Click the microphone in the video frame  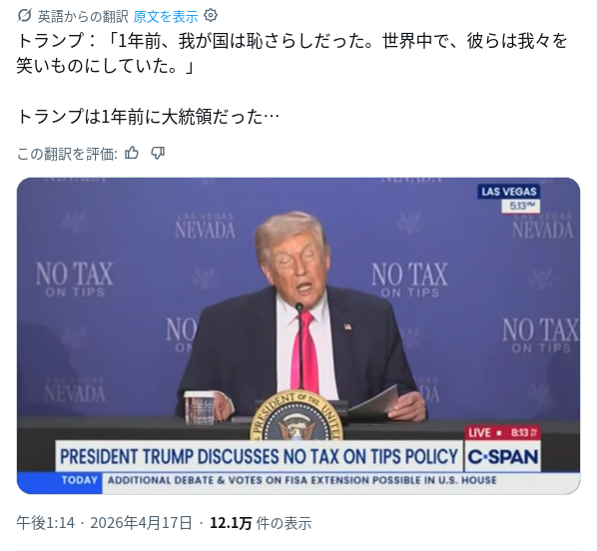(x=300, y=344)
